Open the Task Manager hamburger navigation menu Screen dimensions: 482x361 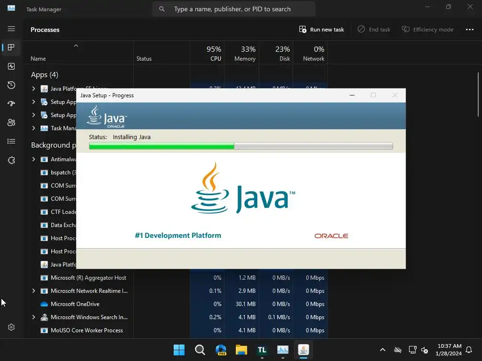pos(11,29)
